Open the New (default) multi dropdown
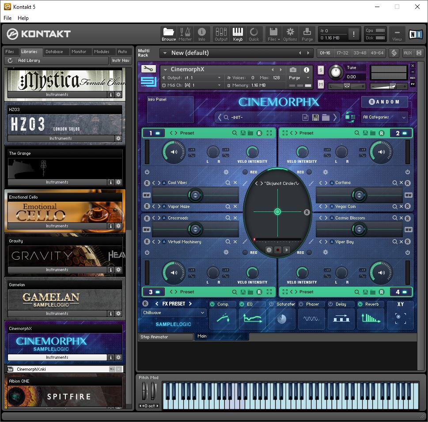Image resolution: width=428 pixels, height=422 pixels. (165, 53)
